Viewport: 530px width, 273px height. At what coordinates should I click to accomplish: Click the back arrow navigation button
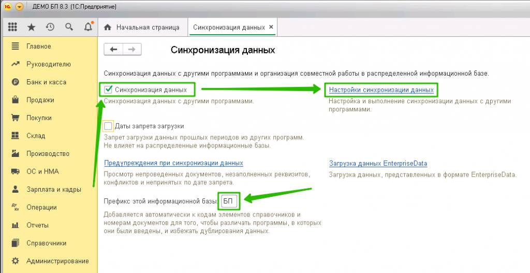[113, 49]
